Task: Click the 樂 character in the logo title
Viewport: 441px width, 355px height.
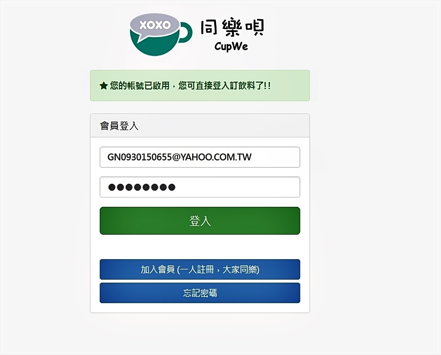Action: pos(232,28)
